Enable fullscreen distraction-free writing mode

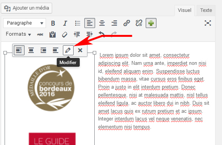point(208,23)
